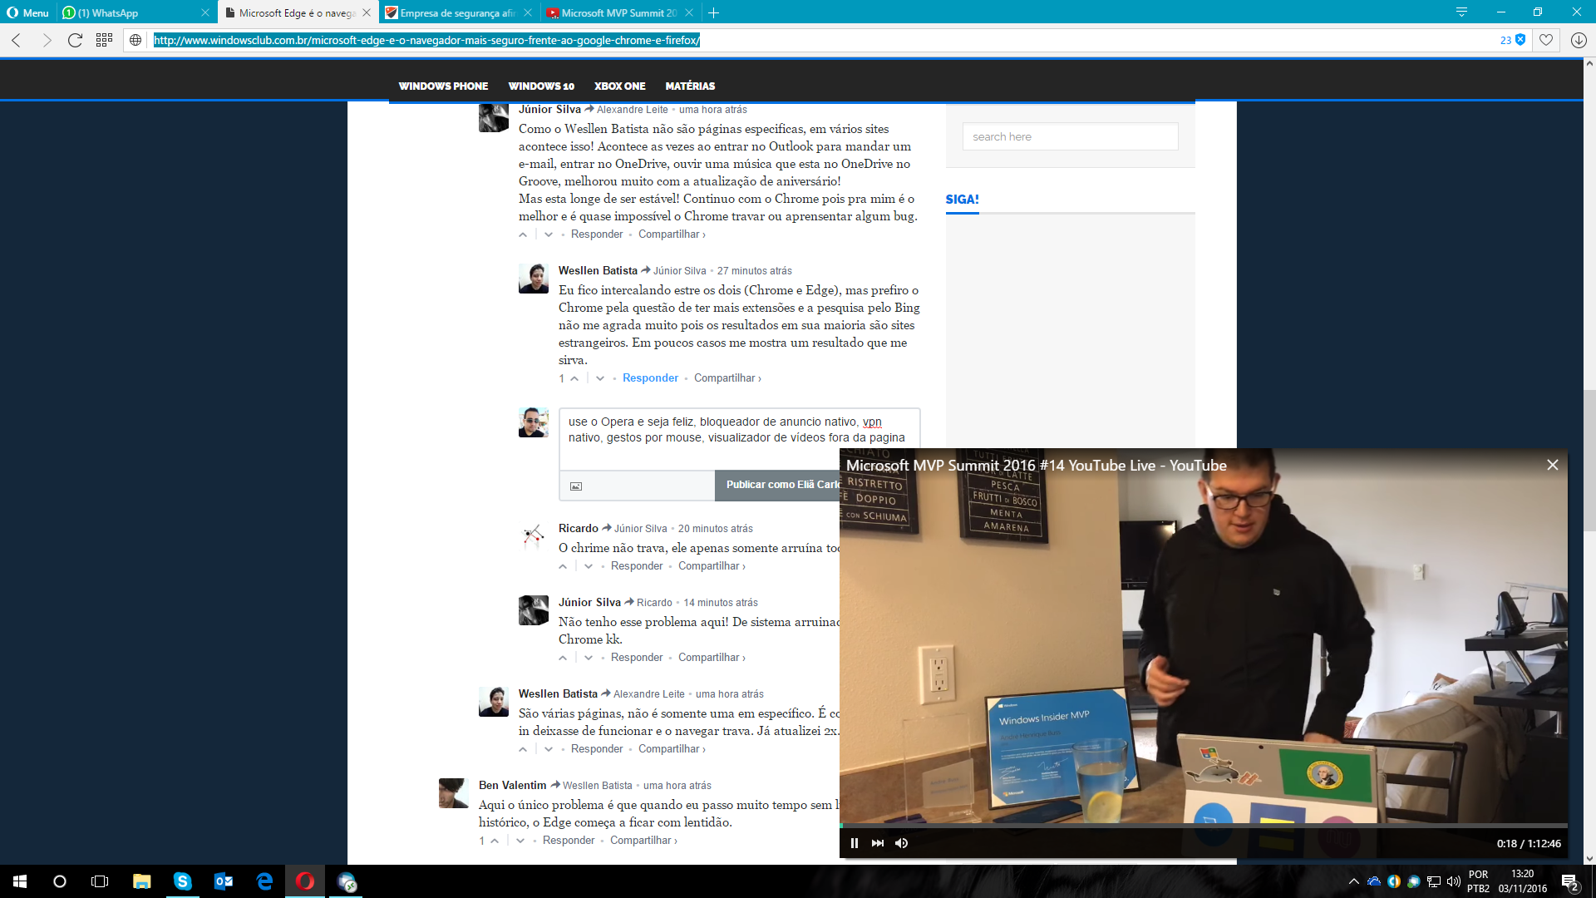The width and height of the screenshot is (1596, 898).
Task: Click Compartilhar under Ricardo's comment
Action: (712, 566)
